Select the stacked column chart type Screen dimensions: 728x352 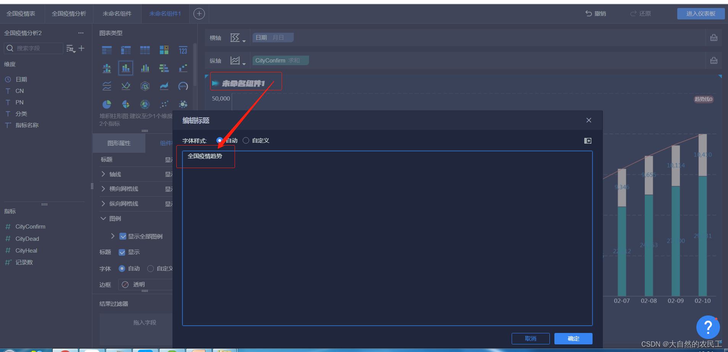(126, 68)
